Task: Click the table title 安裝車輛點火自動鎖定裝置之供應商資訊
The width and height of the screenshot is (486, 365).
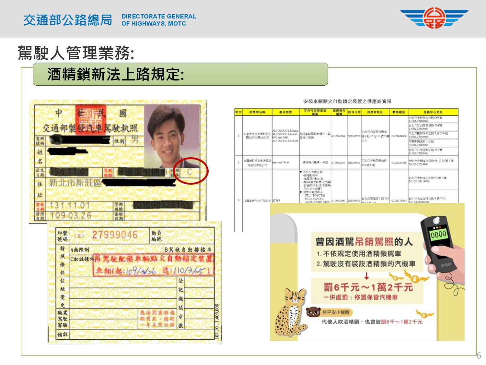Action: pyautogui.click(x=347, y=102)
